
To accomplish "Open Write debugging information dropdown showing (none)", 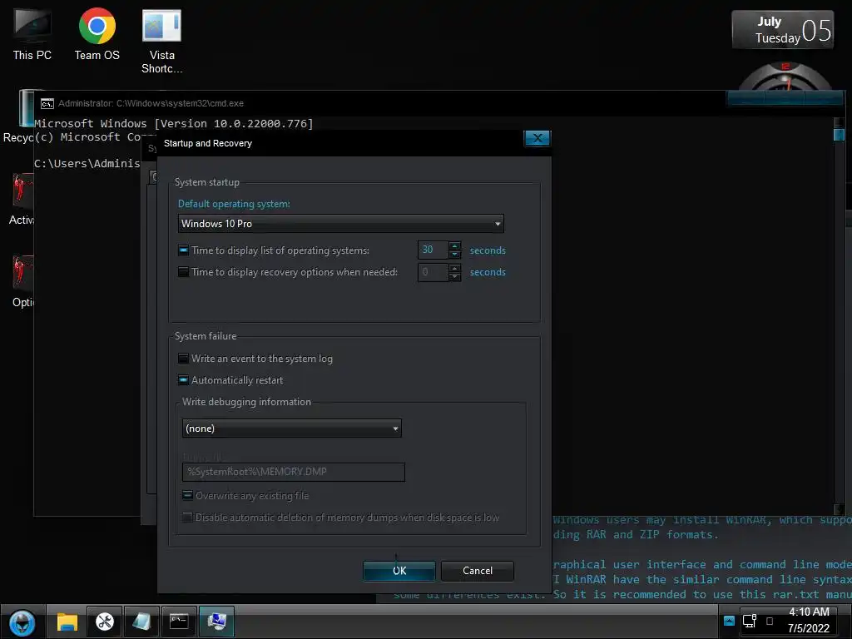I will (x=292, y=428).
